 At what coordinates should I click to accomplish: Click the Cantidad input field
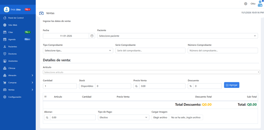tap(60, 86)
